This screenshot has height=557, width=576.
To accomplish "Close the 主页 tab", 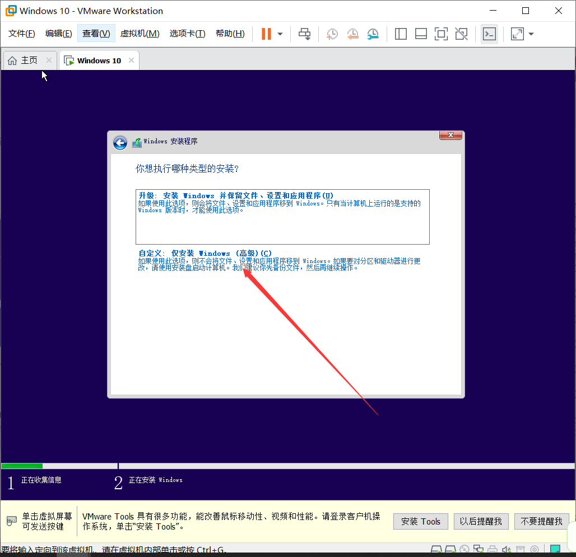I will point(49,60).
